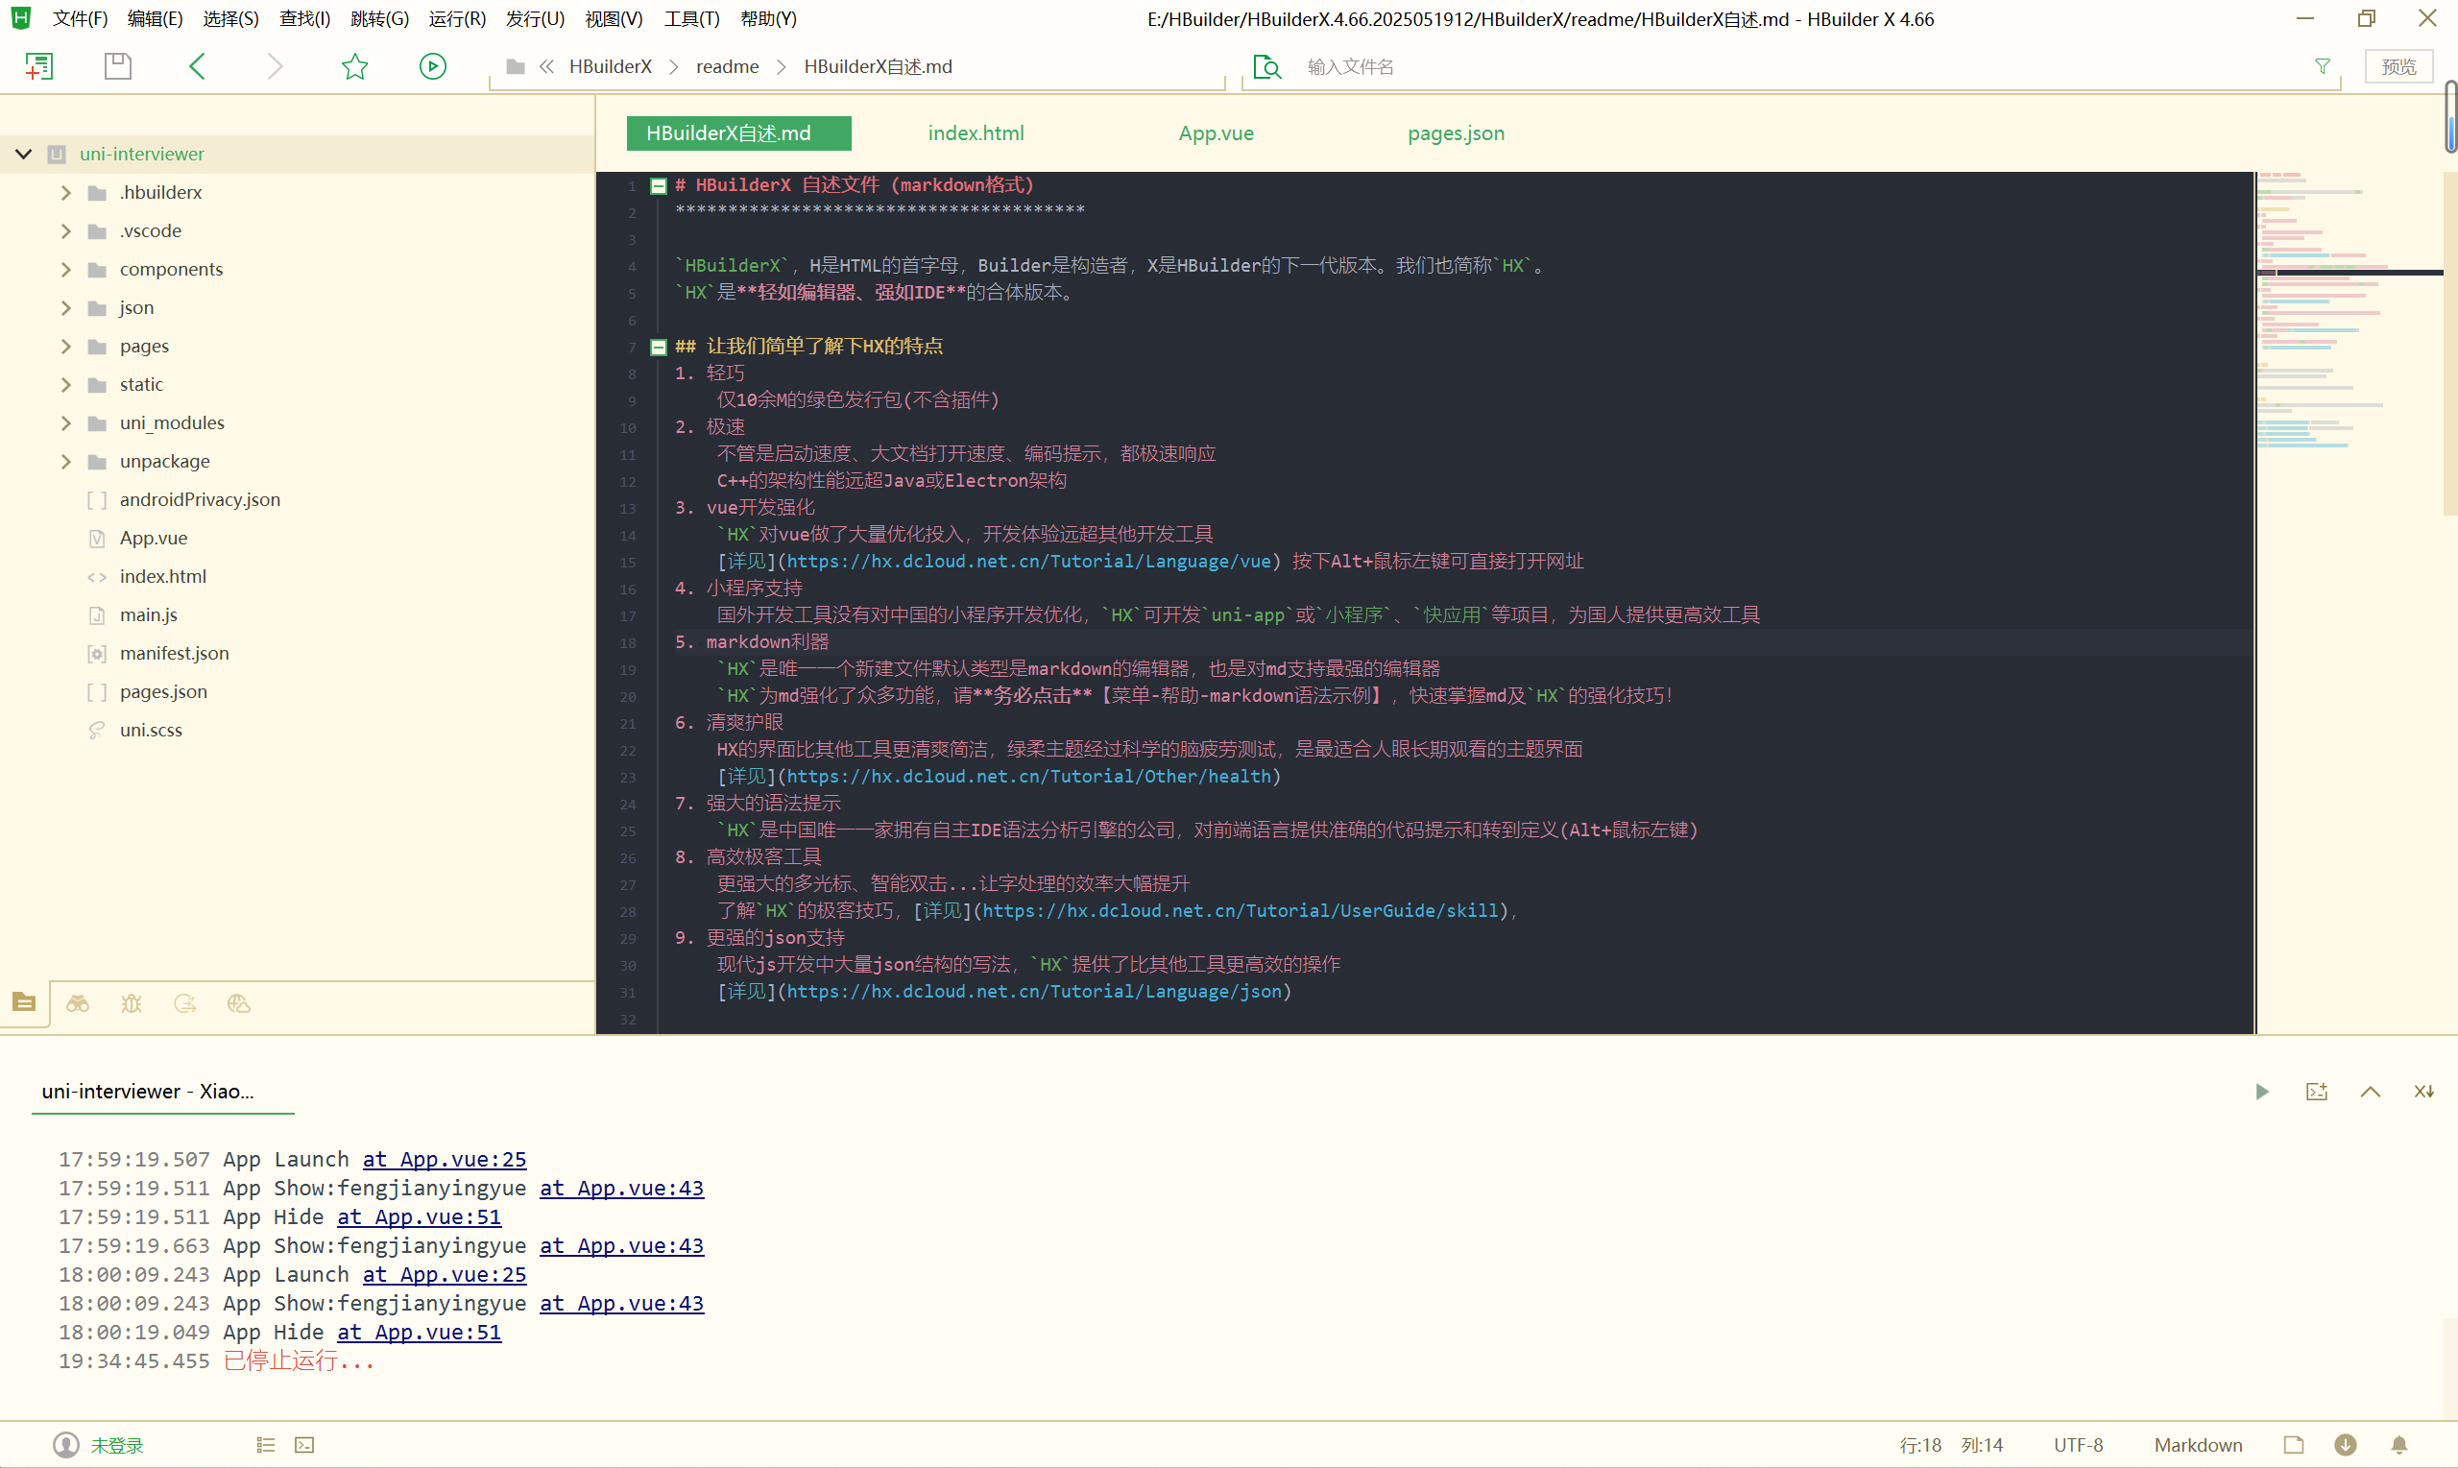Click the 行:18 列:14 cursor position indicator
This screenshot has height=1468, width=2458.
pyautogui.click(x=1951, y=1445)
